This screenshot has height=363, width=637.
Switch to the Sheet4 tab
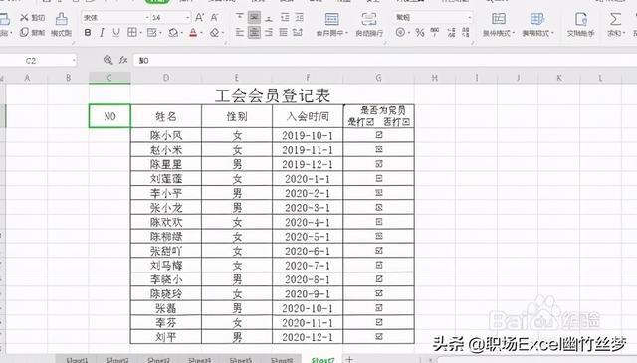[x=199, y=360]
